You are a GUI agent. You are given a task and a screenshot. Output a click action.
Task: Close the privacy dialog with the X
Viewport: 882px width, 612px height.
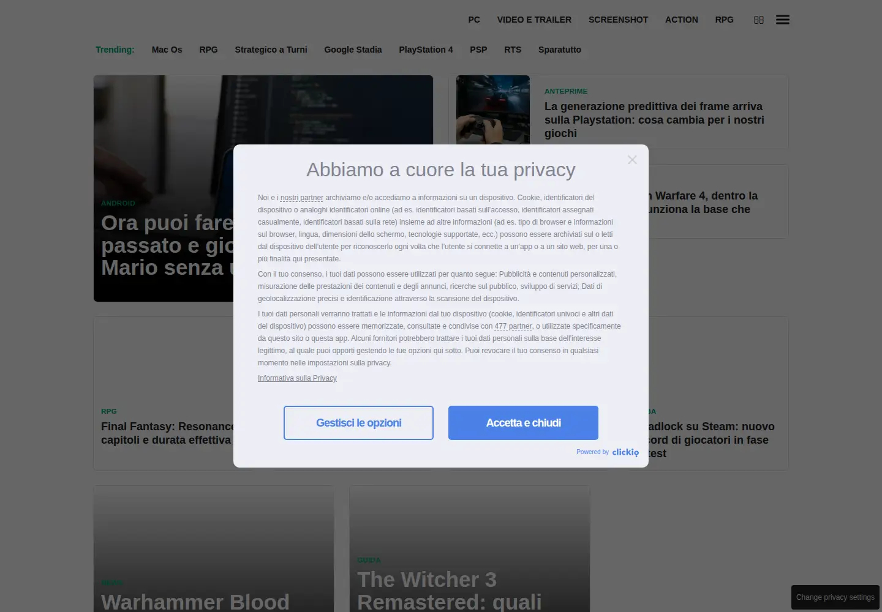632,160
